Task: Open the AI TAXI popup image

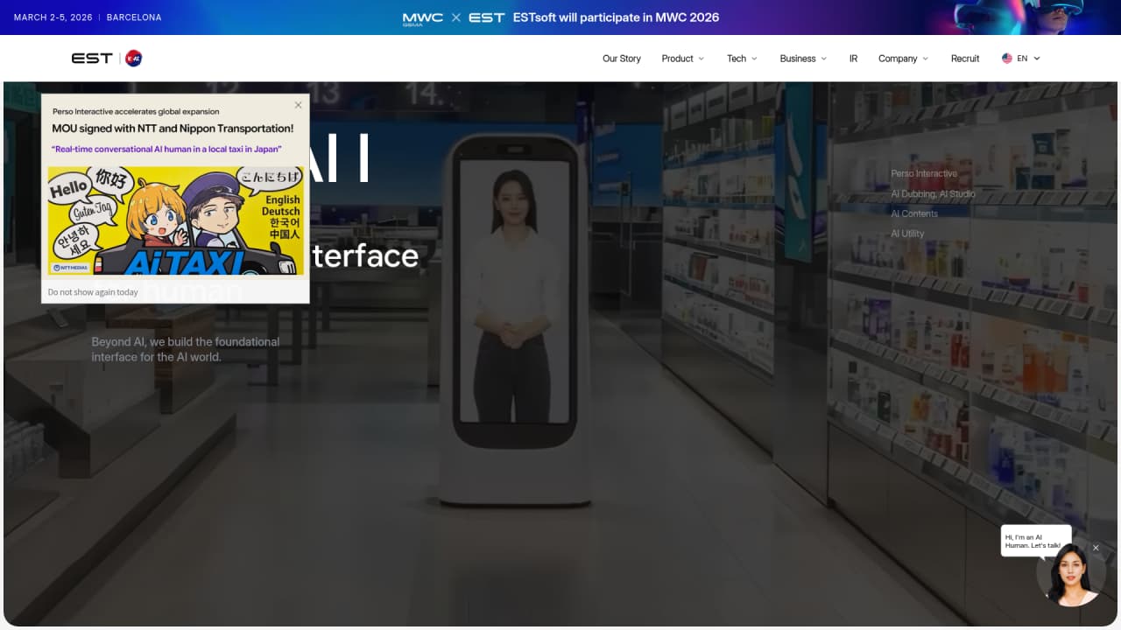Action: pos(175,220)
